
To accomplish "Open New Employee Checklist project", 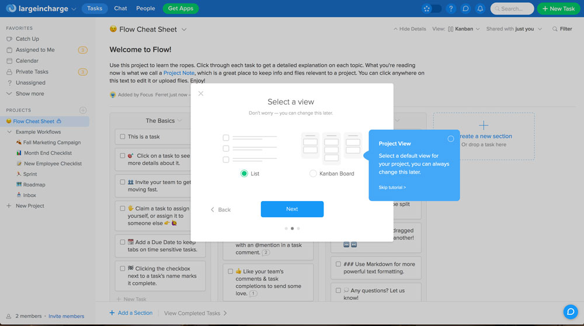I will coord(53,164).
